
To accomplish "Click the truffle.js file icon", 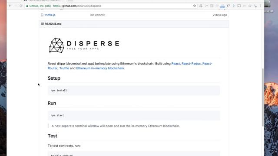I will [x=42, y=15].
